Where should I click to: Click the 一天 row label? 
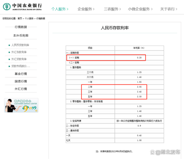(68, 135)
